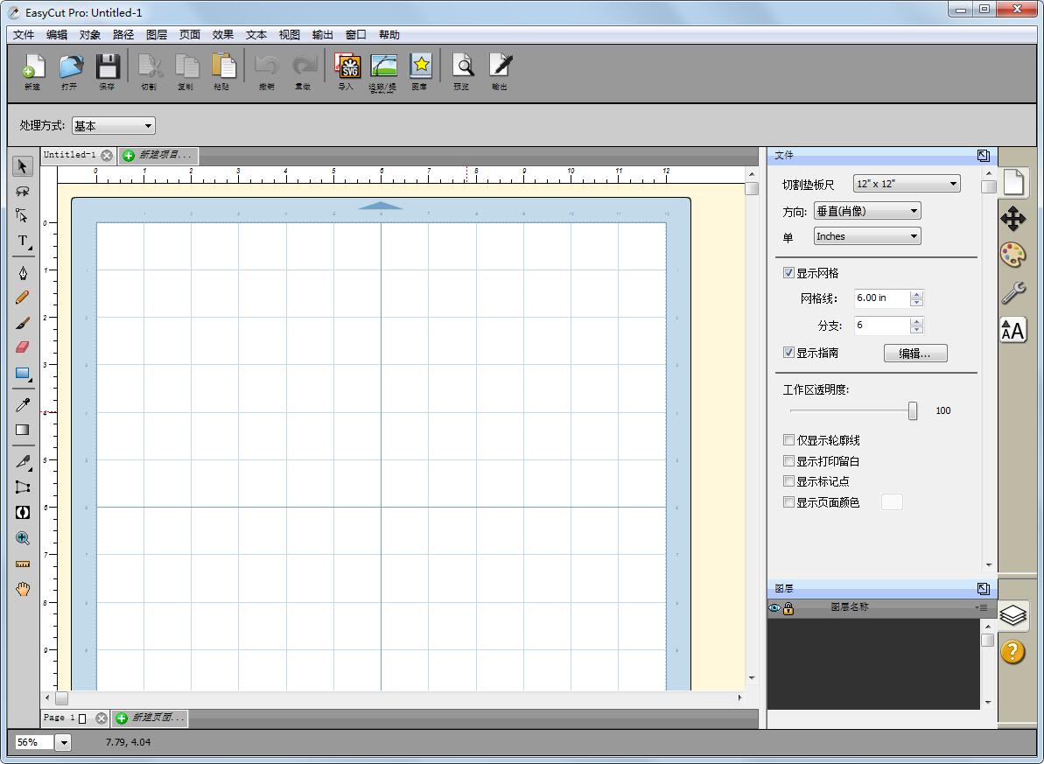
Task: Enable the 仅显示轮廓线 checkbox
Action: [x=788, y=440]
